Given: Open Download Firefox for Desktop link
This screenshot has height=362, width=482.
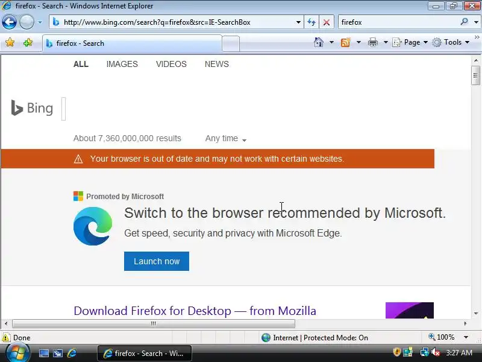Looking at the screenshot, I should coord(195,311).
